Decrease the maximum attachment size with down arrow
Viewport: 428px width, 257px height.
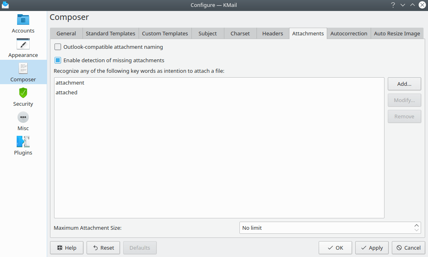coord(416,230)
